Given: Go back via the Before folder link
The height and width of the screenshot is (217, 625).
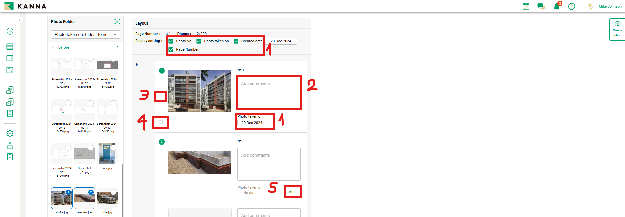Looking at the screenshot, I should coord(63,48).
